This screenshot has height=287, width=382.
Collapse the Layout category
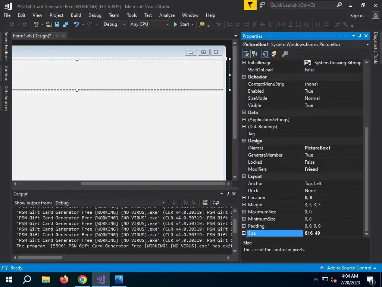[x=244, y=176]
